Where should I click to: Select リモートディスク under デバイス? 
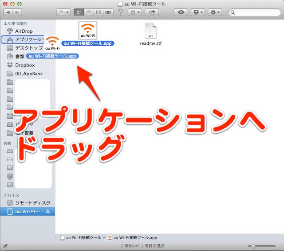point(28,203)
